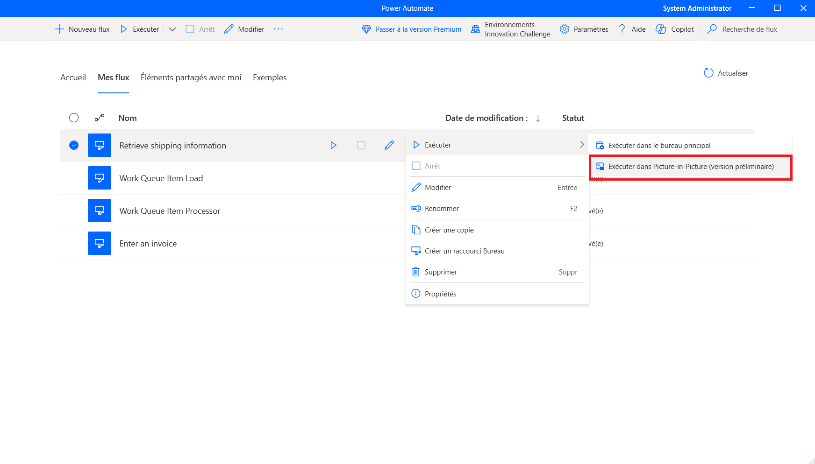Close the Power Automate window
The width and height of the screenshot is (815, 464).
803,8
